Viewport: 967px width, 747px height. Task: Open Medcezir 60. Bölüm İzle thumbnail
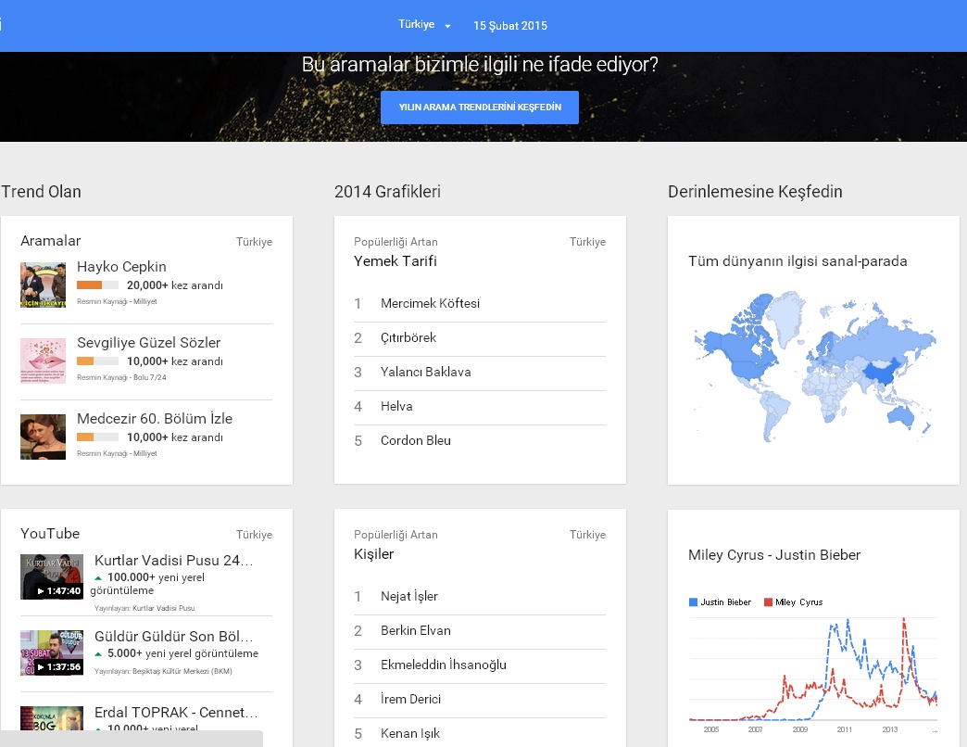[43, 437]
